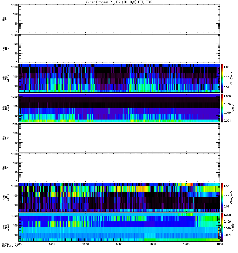The height and width of the screenshot is (253, 238).
Task: Click inside the empty thb fff 2 panel
Action: pyautogui.click(x=119, y=49)
